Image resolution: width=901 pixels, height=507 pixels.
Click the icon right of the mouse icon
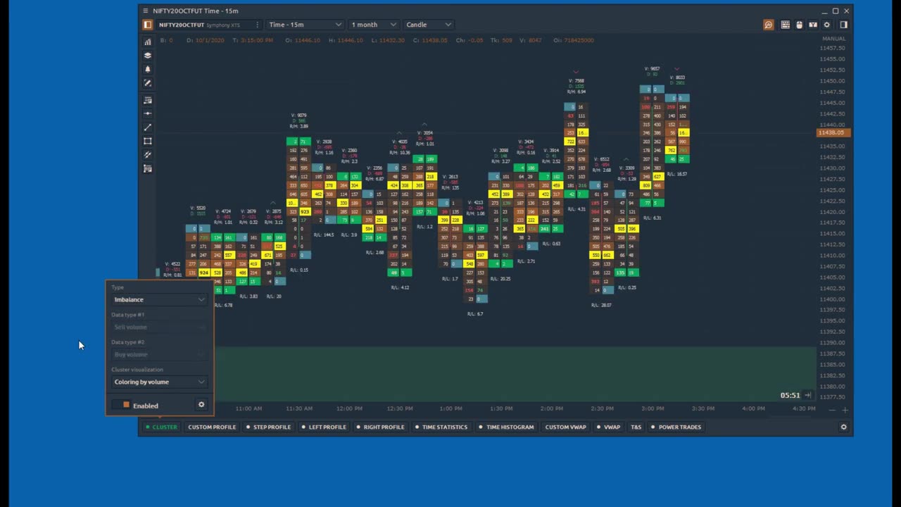click(813, 25)
